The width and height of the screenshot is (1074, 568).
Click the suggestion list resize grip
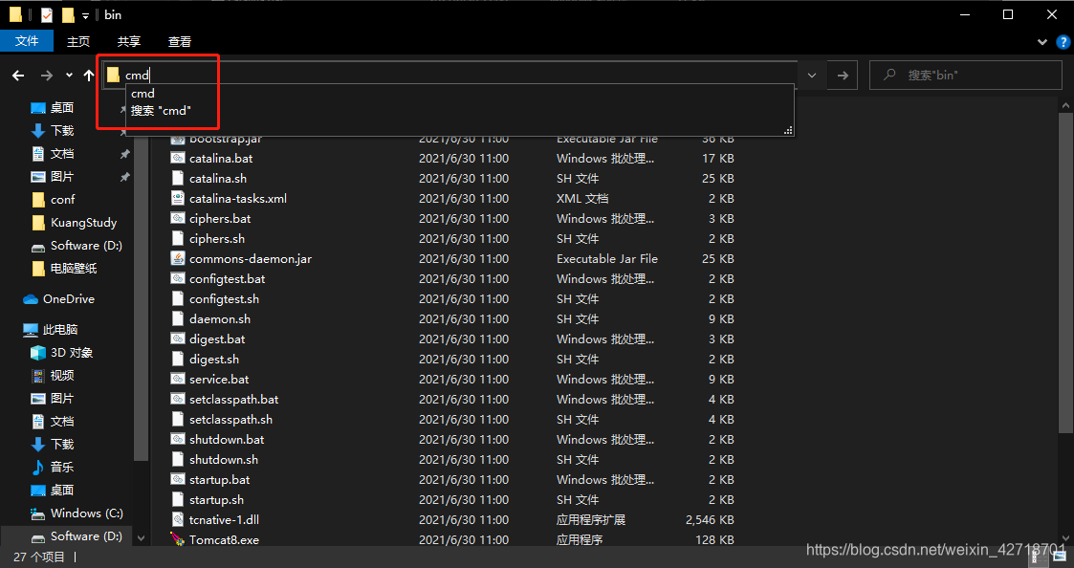[788, 130]
